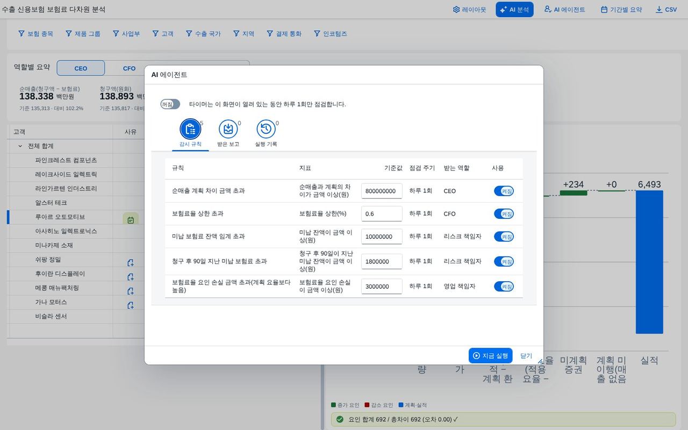Open the AI 에이전트 header button
Image resolution: width=688 pixels, height=430 pixels.
tap(564, 10)
